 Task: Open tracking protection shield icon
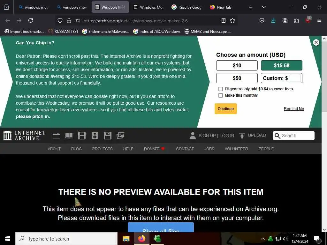tap(60, 20)
